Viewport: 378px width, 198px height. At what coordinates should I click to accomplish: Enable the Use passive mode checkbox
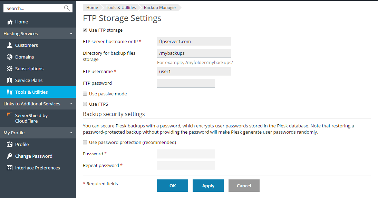point(85,94)
